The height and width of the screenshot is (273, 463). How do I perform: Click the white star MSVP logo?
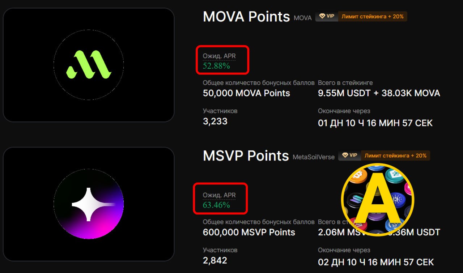pos(89,204)
